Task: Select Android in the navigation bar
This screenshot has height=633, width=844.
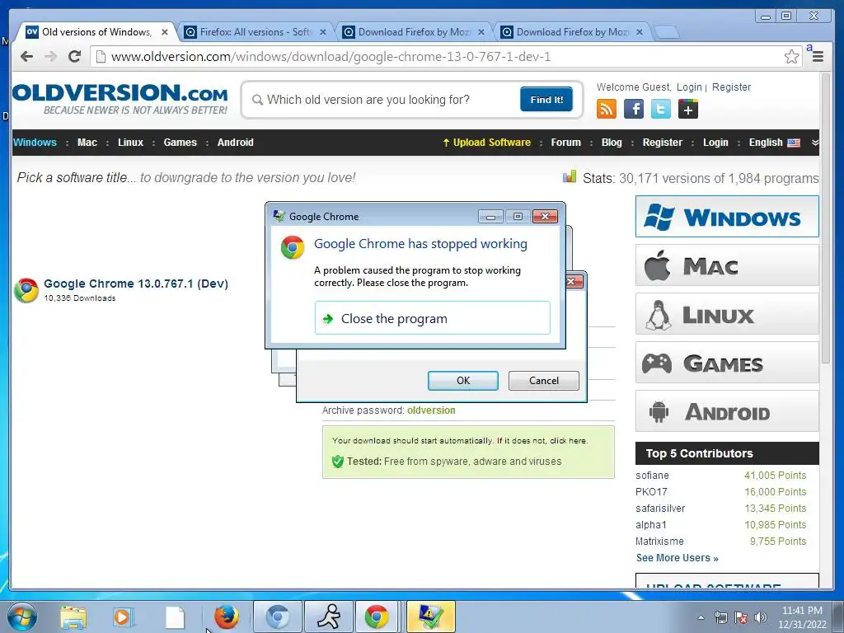Action: tap(235, 143)
